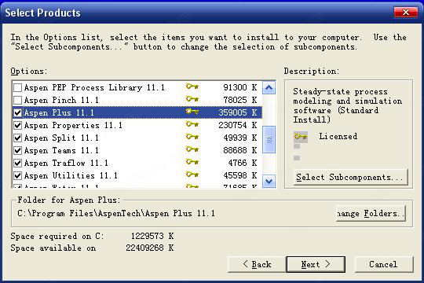Click the key icon beside Aspen Utilities 11.1

[x=192, y=175]
